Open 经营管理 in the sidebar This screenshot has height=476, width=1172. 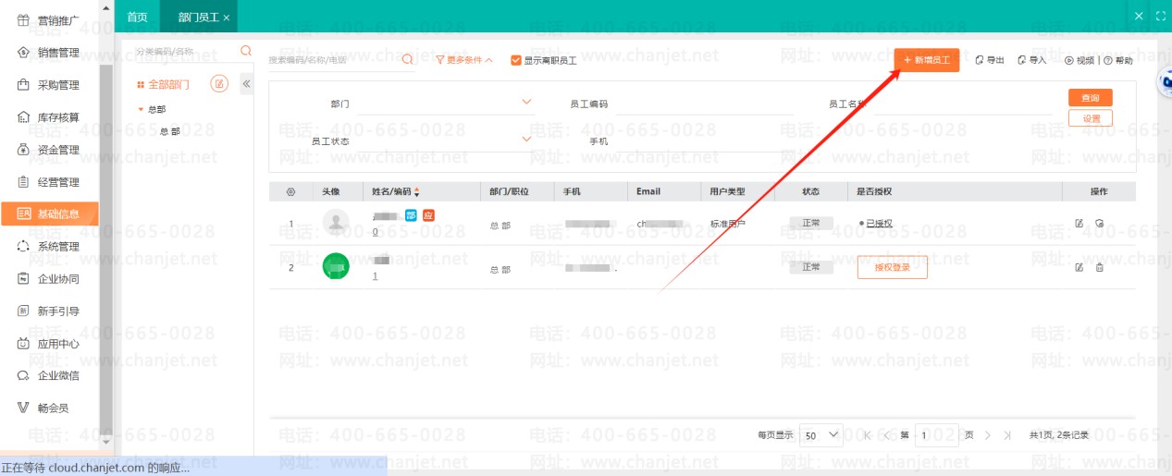point(50,182)
